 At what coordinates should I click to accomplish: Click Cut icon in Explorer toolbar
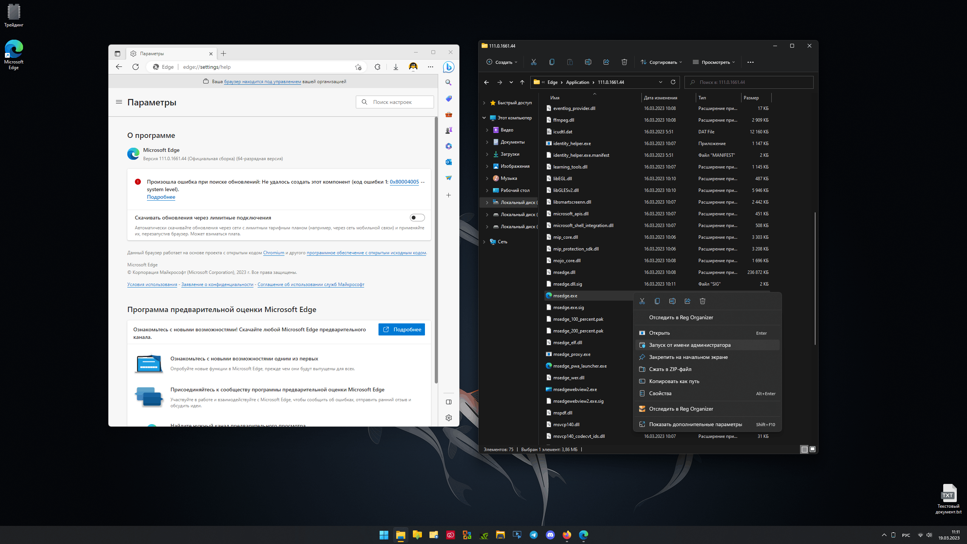coord(533,62)
